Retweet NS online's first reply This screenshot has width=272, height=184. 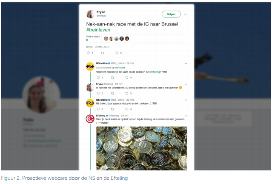click(112, 77)
